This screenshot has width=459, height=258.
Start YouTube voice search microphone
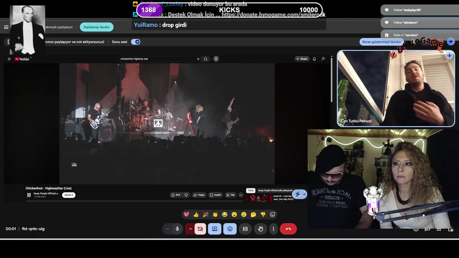click(216, 59)
